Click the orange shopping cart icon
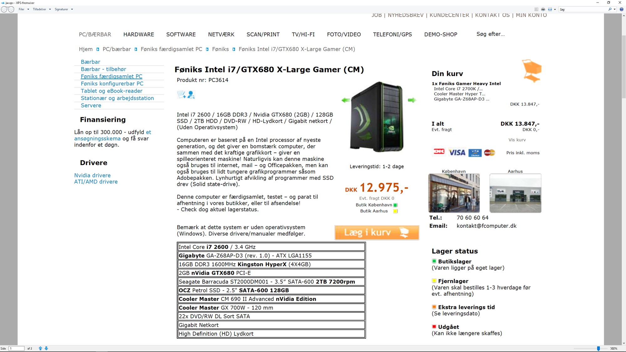Image resolution: width=626 pixels, height=352 pixels. (531, 71)
